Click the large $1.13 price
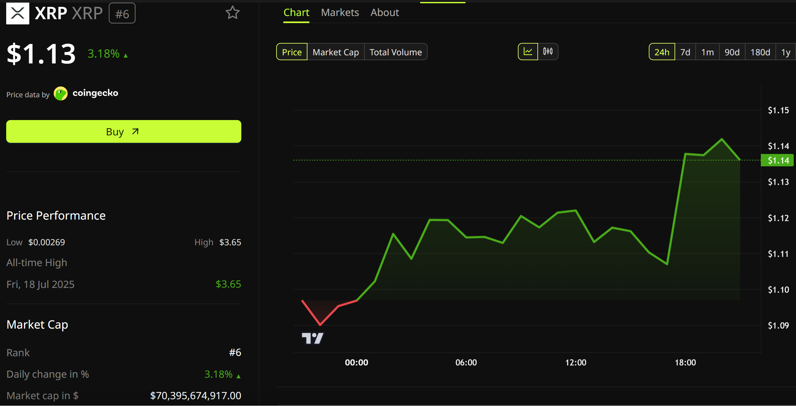This screenshot has width=796, height=406. [x=41, y=54]
